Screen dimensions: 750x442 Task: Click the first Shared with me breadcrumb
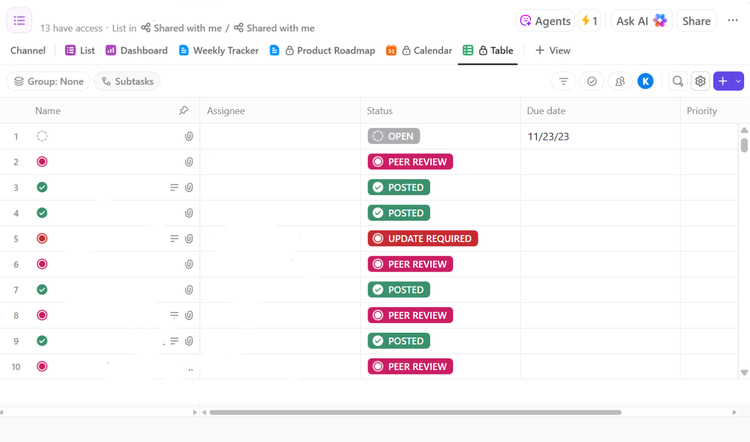(182, 28)
